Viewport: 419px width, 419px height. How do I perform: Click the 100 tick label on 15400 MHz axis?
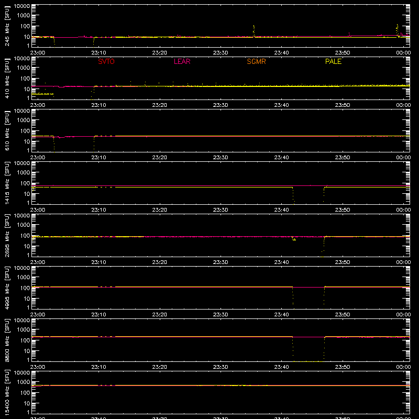point(26,393)
